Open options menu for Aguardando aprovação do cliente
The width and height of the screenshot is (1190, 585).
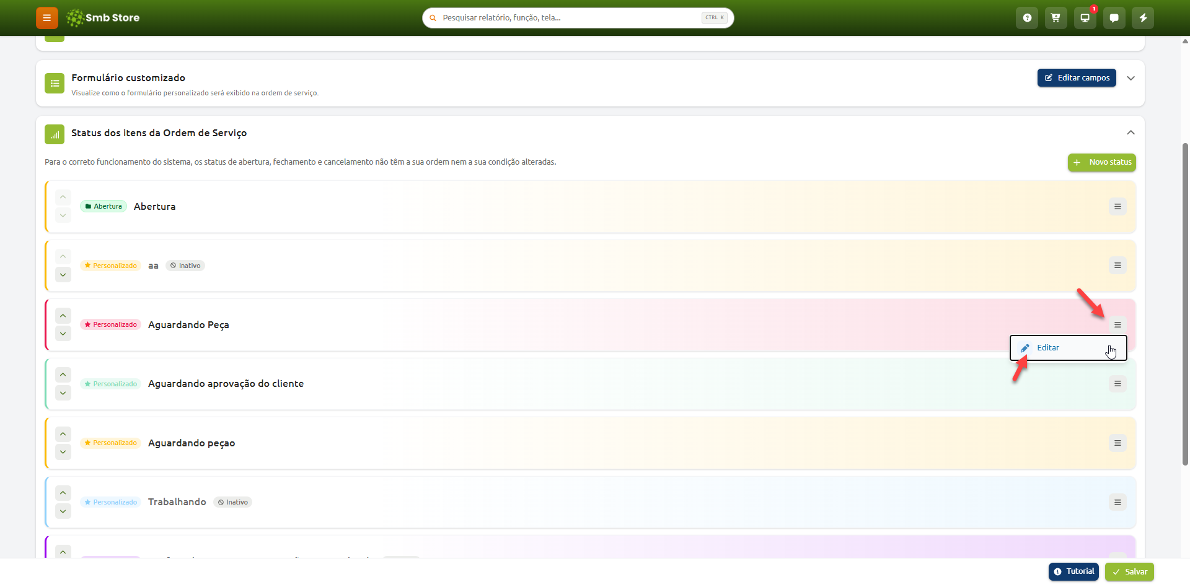tap(1117, 384)
